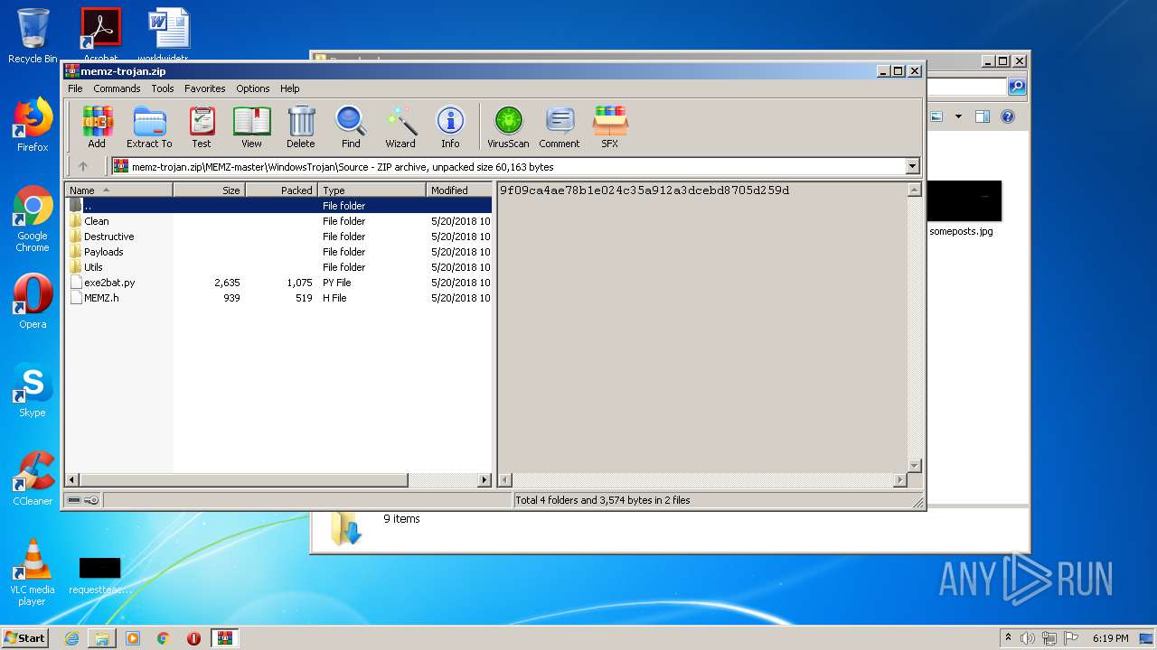Run the Test archive tool
Image resolution: width=1157 pixels, height=650 pixels.
(202, 126)
